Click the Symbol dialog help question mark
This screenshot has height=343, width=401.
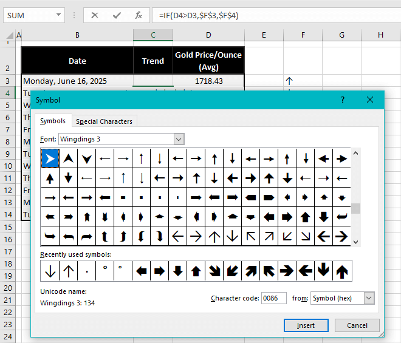point(342,100)
